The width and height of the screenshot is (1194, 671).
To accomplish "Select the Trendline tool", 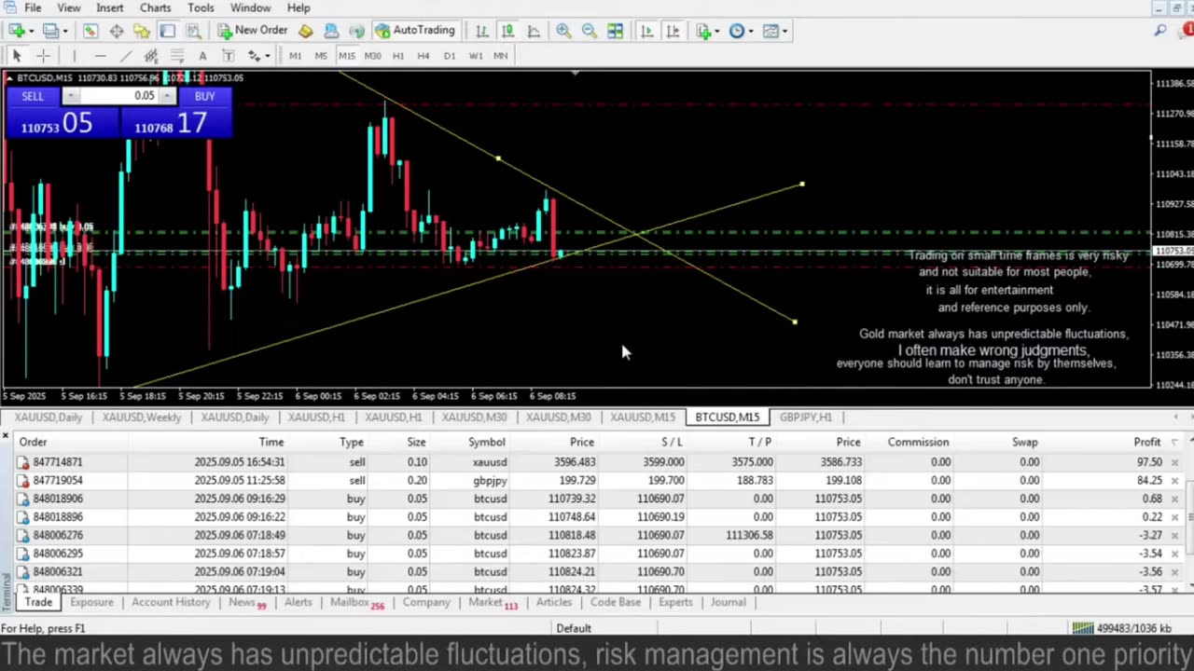I will pyautogui.click(x=125, y=56).
